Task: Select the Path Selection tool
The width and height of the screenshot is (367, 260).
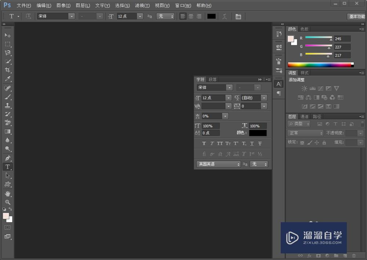Action: tap(7, 176)
